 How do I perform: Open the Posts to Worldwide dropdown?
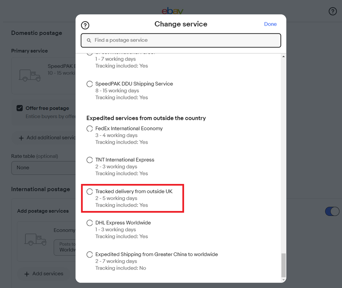pyautogui.click(x=65, y=247)
